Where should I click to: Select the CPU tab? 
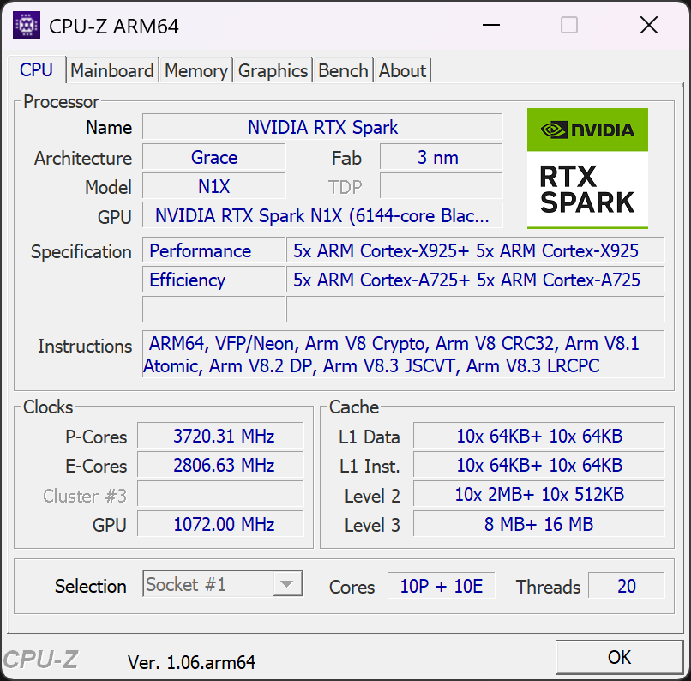37,69
